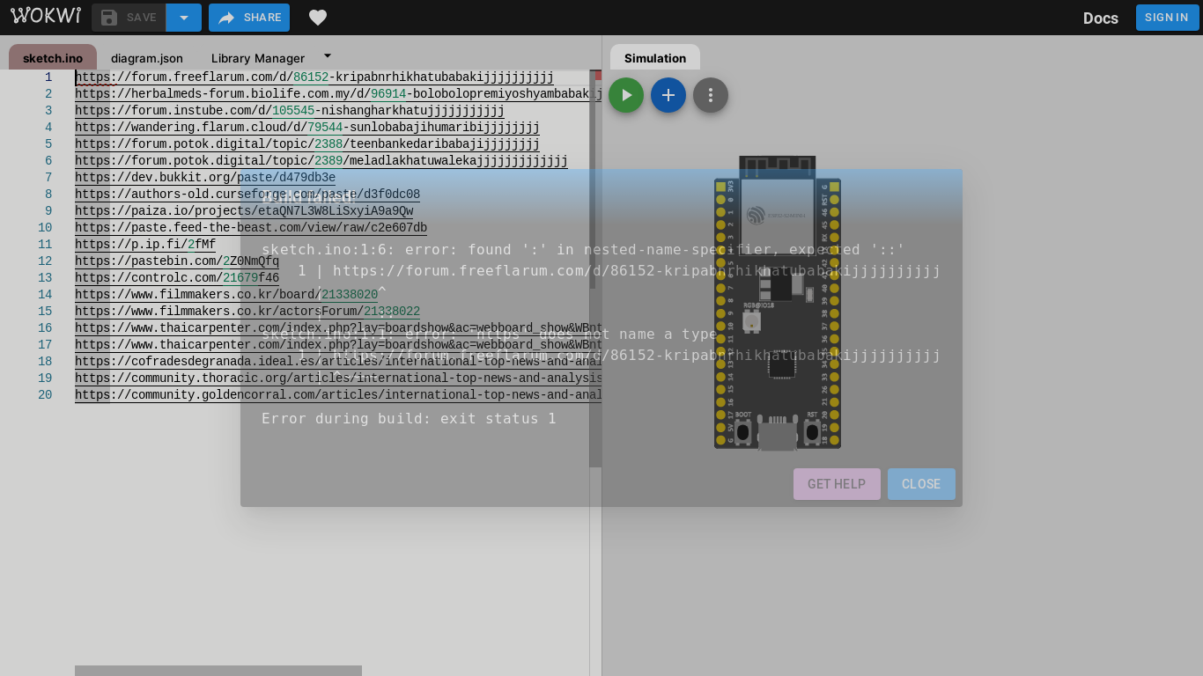Click the controlc.com URL on line 13

pos(177,278)
